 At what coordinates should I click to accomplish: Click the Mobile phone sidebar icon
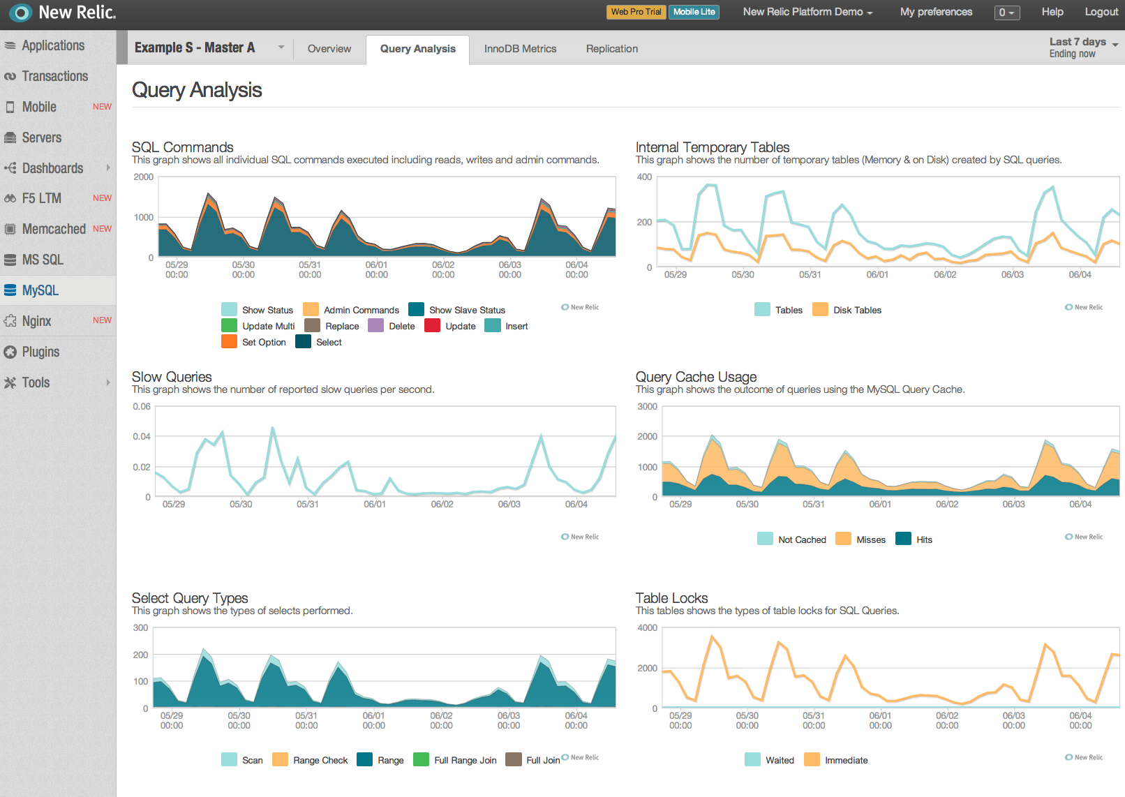[10, 107]
